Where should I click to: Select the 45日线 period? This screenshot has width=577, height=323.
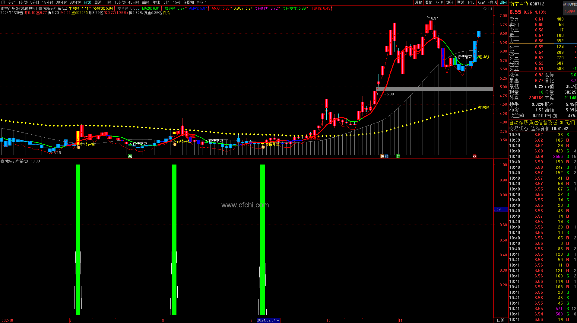[x=134, y=2]
